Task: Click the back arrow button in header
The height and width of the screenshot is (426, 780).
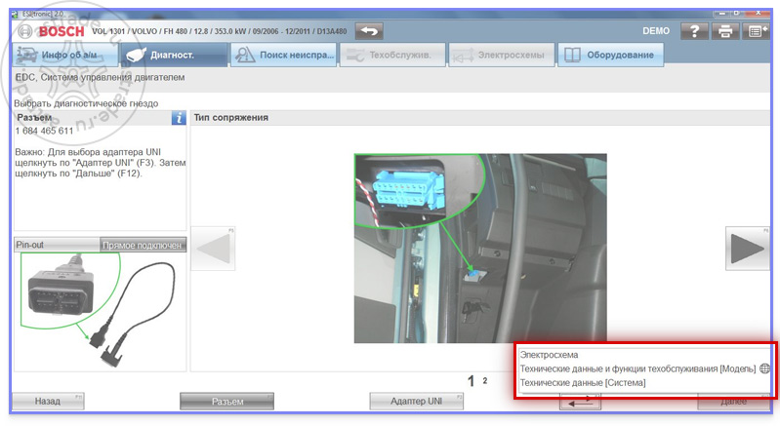Action: click(x=369, y=31)
